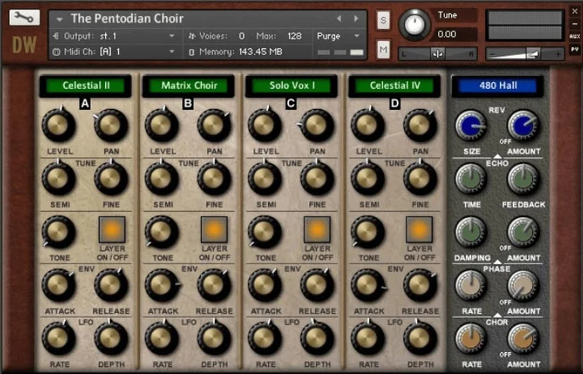Click Layer A LEVEL knob
This screenshot has height=374, width=583.
tap(58, 125)
